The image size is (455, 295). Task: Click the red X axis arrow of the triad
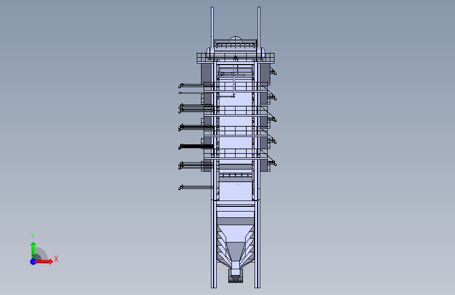(45, 261)
